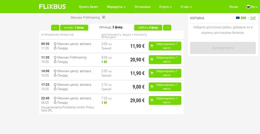Go to Остановки page
The width and height of the screenshot is (260, 134).
pyautogui.click(x=142, y=7)
